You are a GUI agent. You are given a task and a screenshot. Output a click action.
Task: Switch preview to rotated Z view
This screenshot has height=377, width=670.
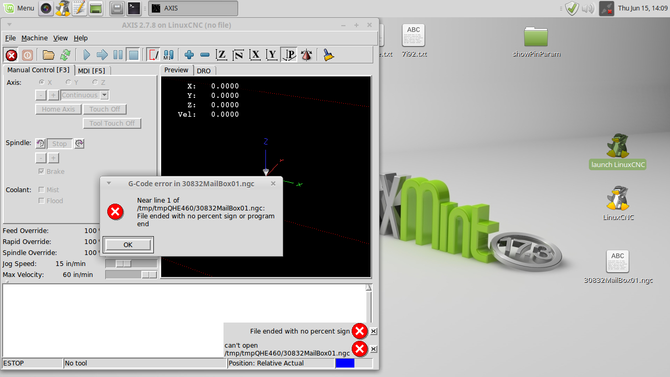(x=238, y=55)
